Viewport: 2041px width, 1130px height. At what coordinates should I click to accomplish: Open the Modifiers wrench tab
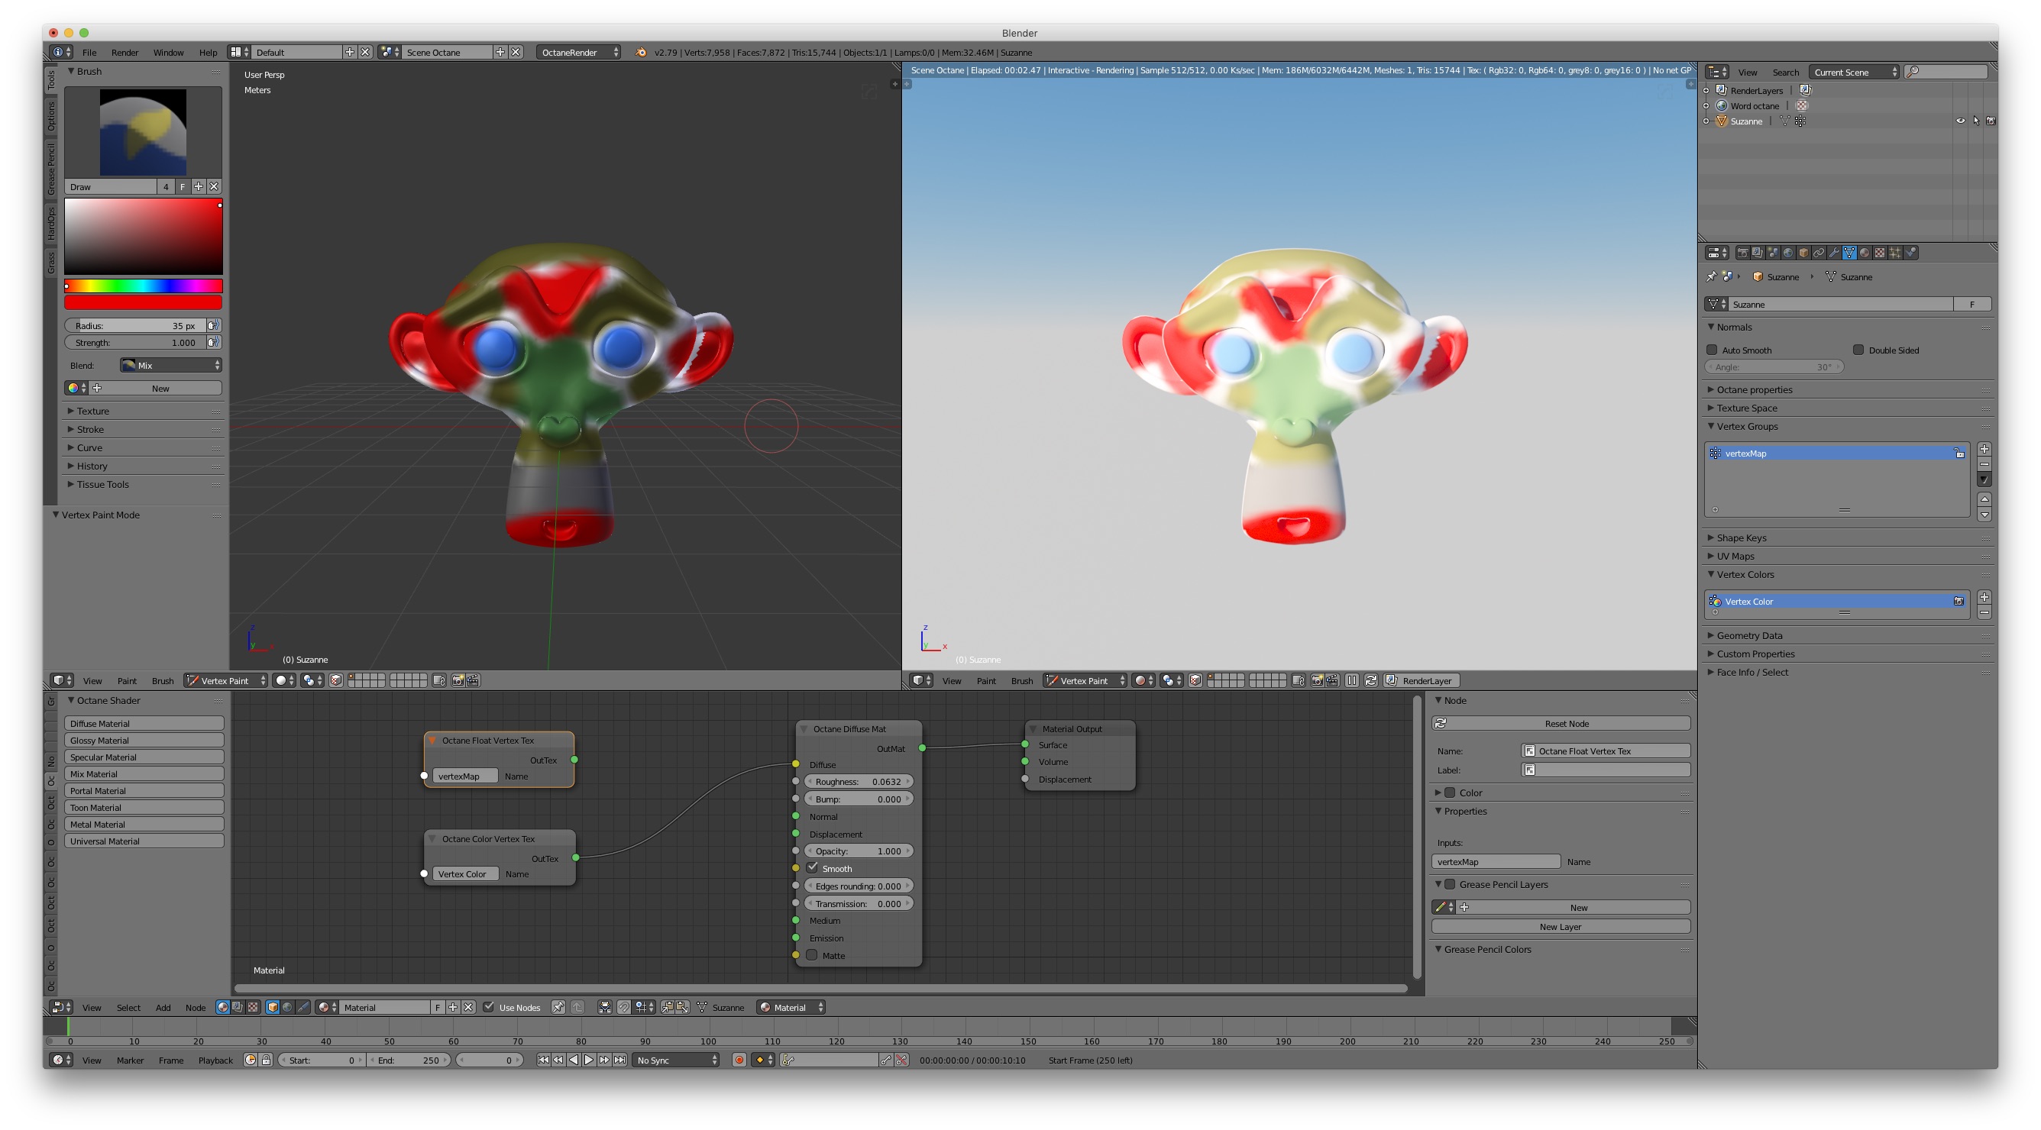1833,253
